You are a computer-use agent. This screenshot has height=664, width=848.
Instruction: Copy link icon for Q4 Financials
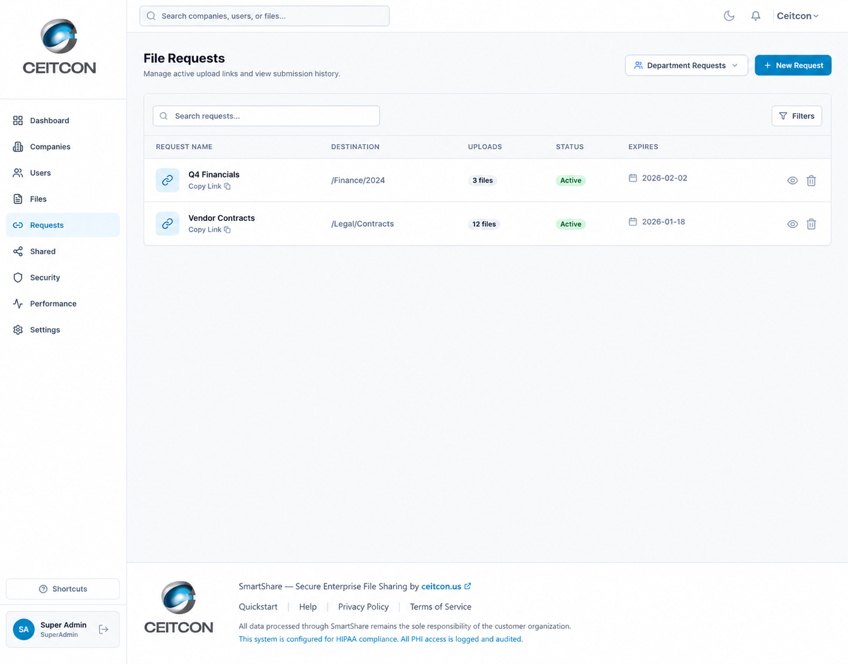227,187
